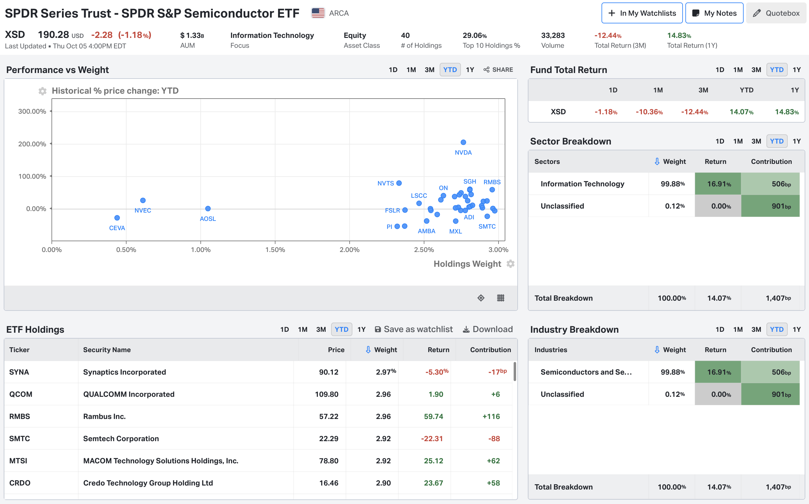Set ETF Holdings period to 1M
Image resolution: width=809 pixels, height=504 pixels.
click(x=302, y=329)
